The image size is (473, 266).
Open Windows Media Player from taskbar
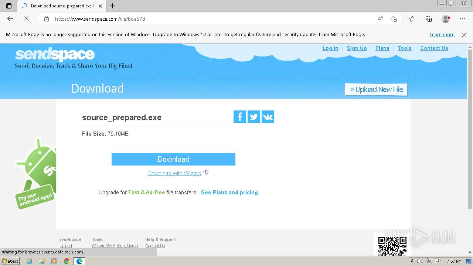point(54,261)
